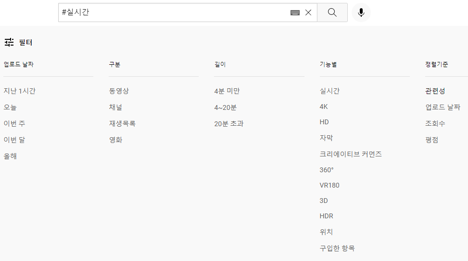The width and height of the screenshot is (468, 261).
Task: Sort results by 평점
Action: [x=432, y=140]
